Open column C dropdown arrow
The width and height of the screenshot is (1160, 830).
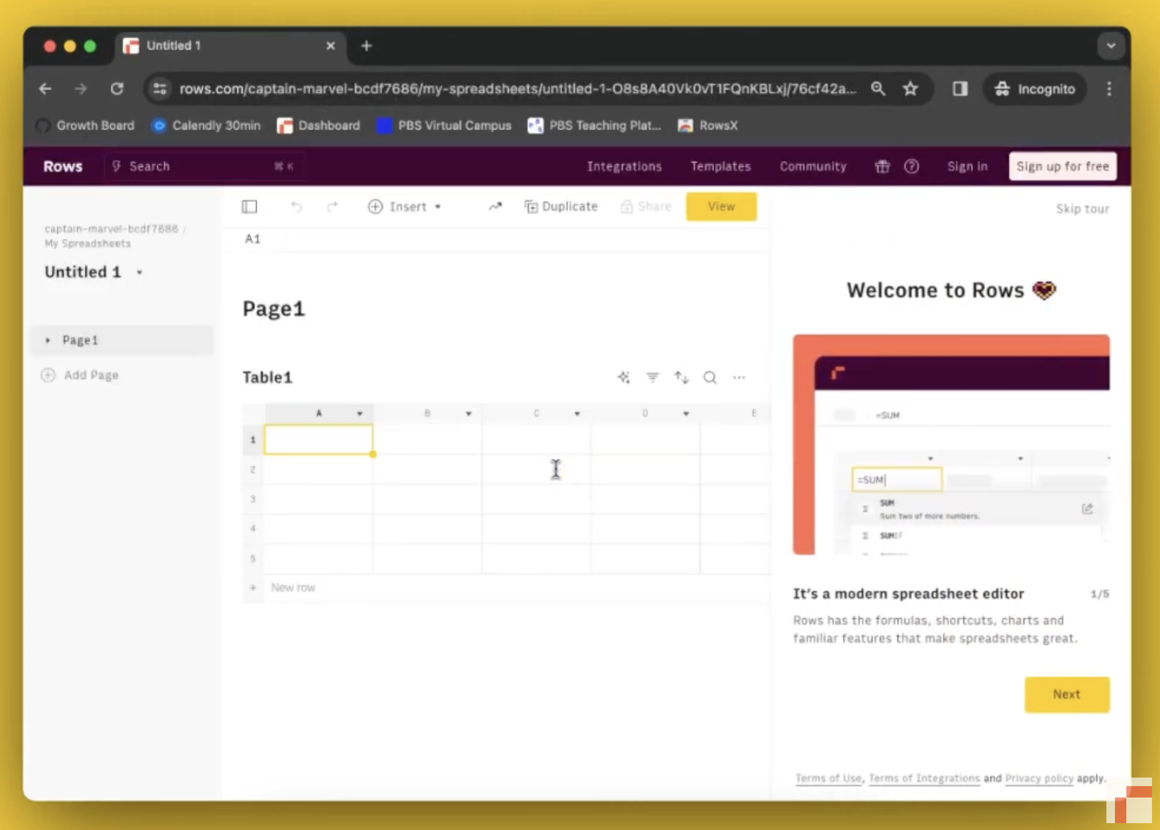click(577, 414)
